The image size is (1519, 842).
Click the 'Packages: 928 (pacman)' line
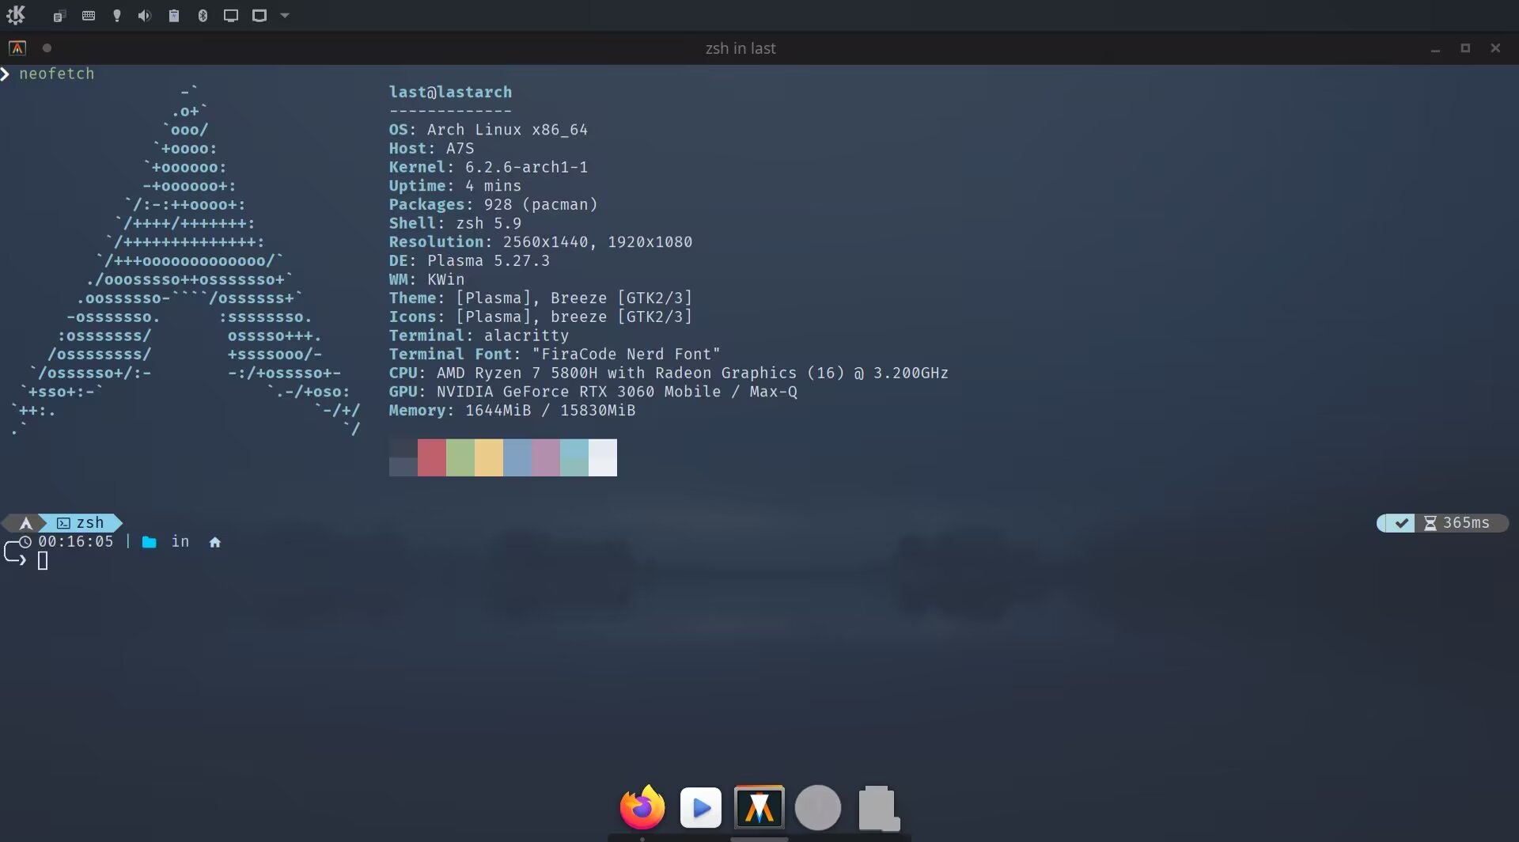[493, 205]
